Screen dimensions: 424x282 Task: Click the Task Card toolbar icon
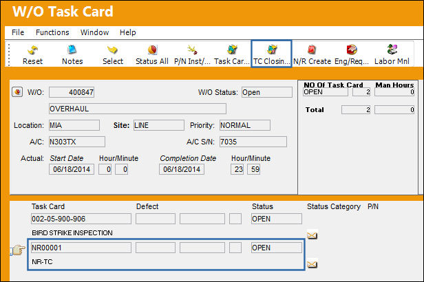coord(232,55)
